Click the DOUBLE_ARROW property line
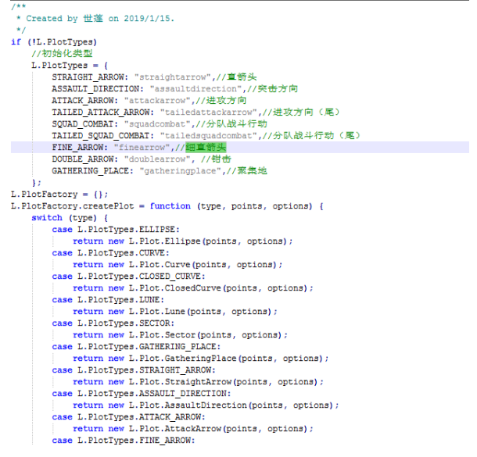 (x=142, y=159)
